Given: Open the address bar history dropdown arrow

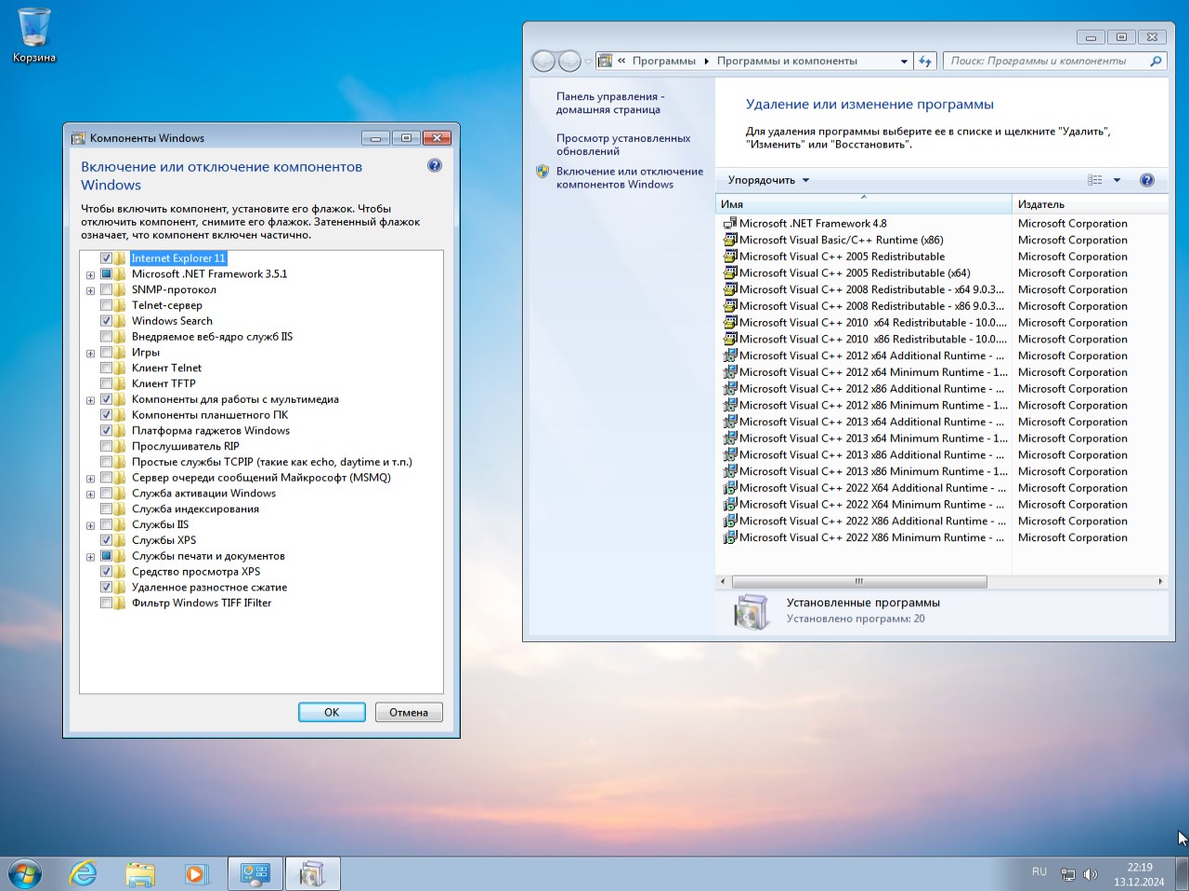Looking at the screenshot, I should (904, 61).
